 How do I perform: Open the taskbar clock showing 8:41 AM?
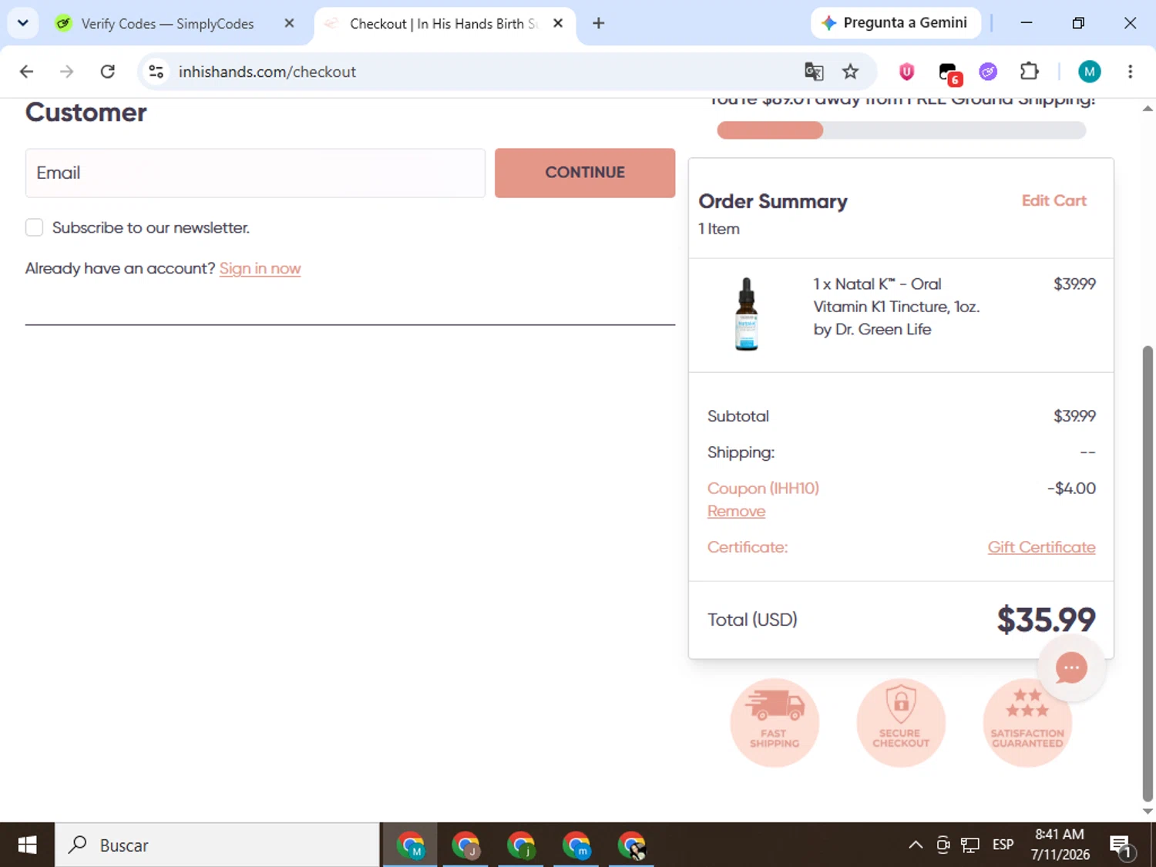pyautogui.click(x=1060, y=845)
